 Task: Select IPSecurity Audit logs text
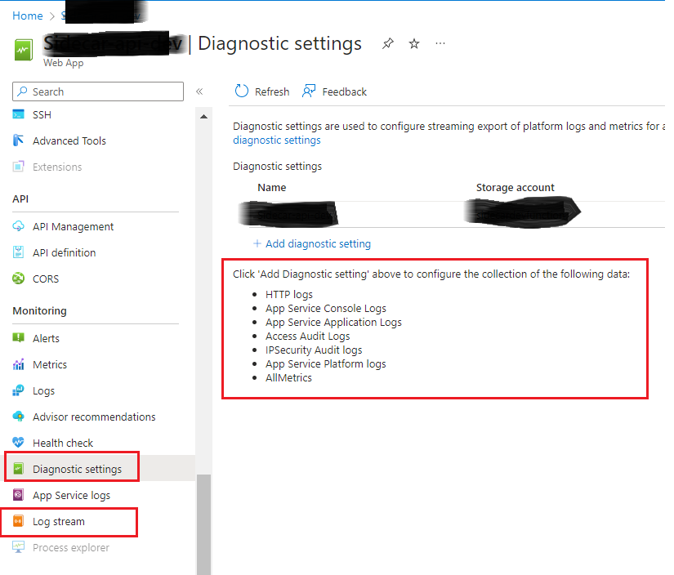coord(314,350)
